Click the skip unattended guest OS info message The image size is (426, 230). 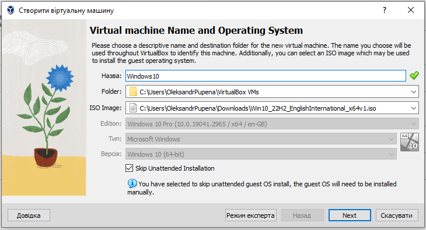click(262, 188)
